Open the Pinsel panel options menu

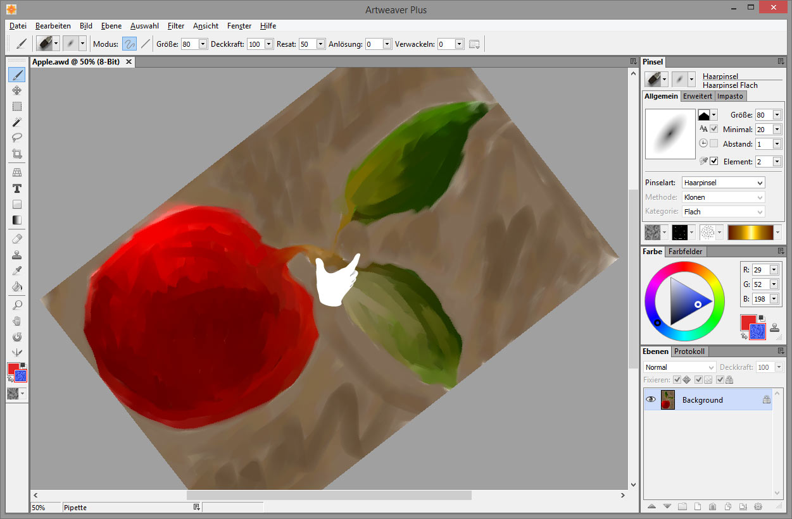point(781,62)
